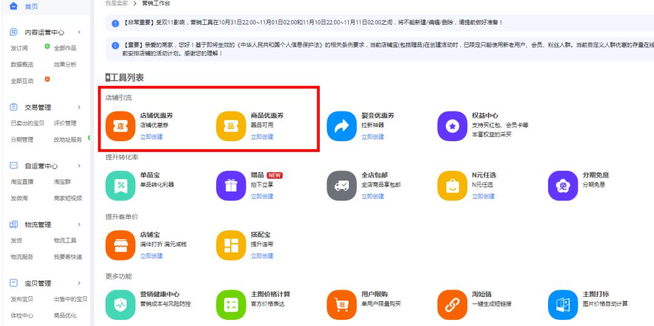
Task: Expand the 宝贝管理 chevron
Action: point(79,283)
